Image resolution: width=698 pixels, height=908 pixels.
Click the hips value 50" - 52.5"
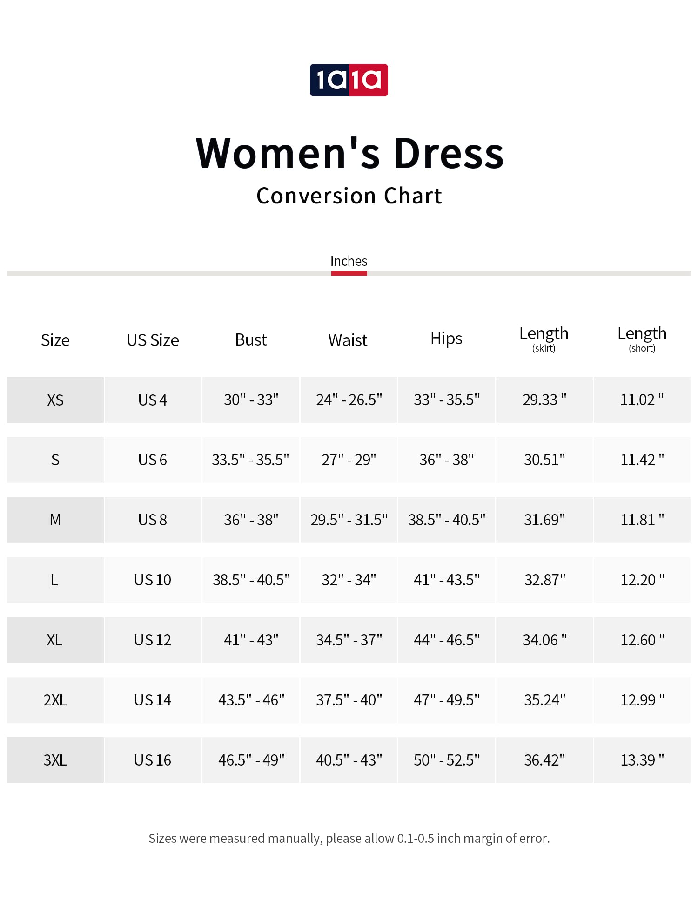coord(447,760)
